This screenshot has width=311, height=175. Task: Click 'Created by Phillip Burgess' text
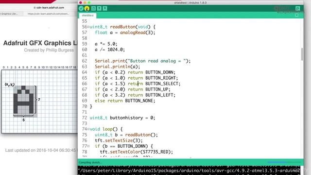[49, 50]
